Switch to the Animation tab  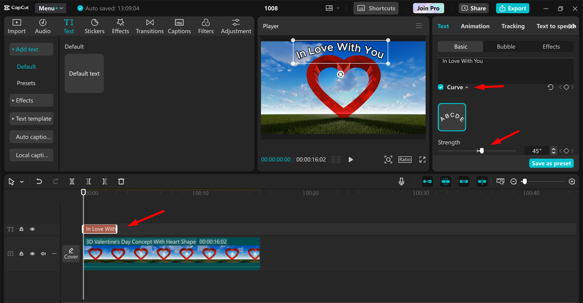[475, 26]
